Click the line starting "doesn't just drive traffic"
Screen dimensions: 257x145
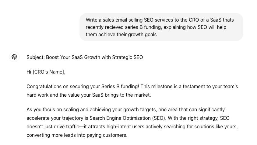pos(132,126)
